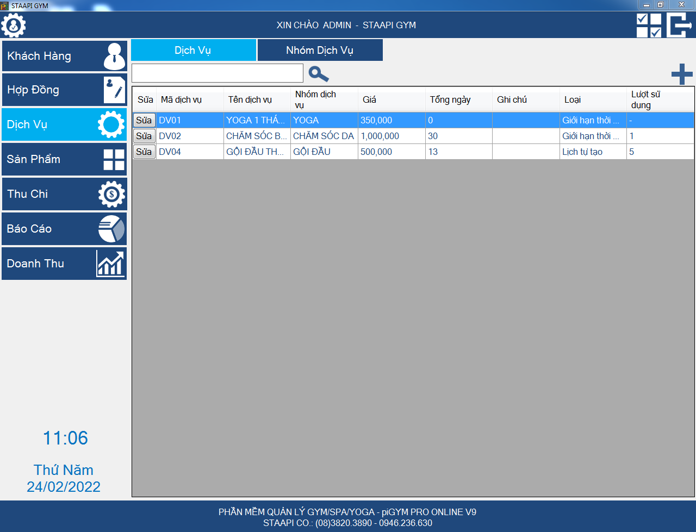Go to Sản Phẩm products section
The height and width of the screenshot is (532, 696).
64,159
